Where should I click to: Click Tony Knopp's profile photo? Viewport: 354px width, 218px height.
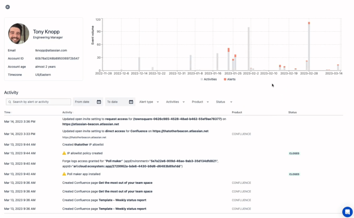19,34
